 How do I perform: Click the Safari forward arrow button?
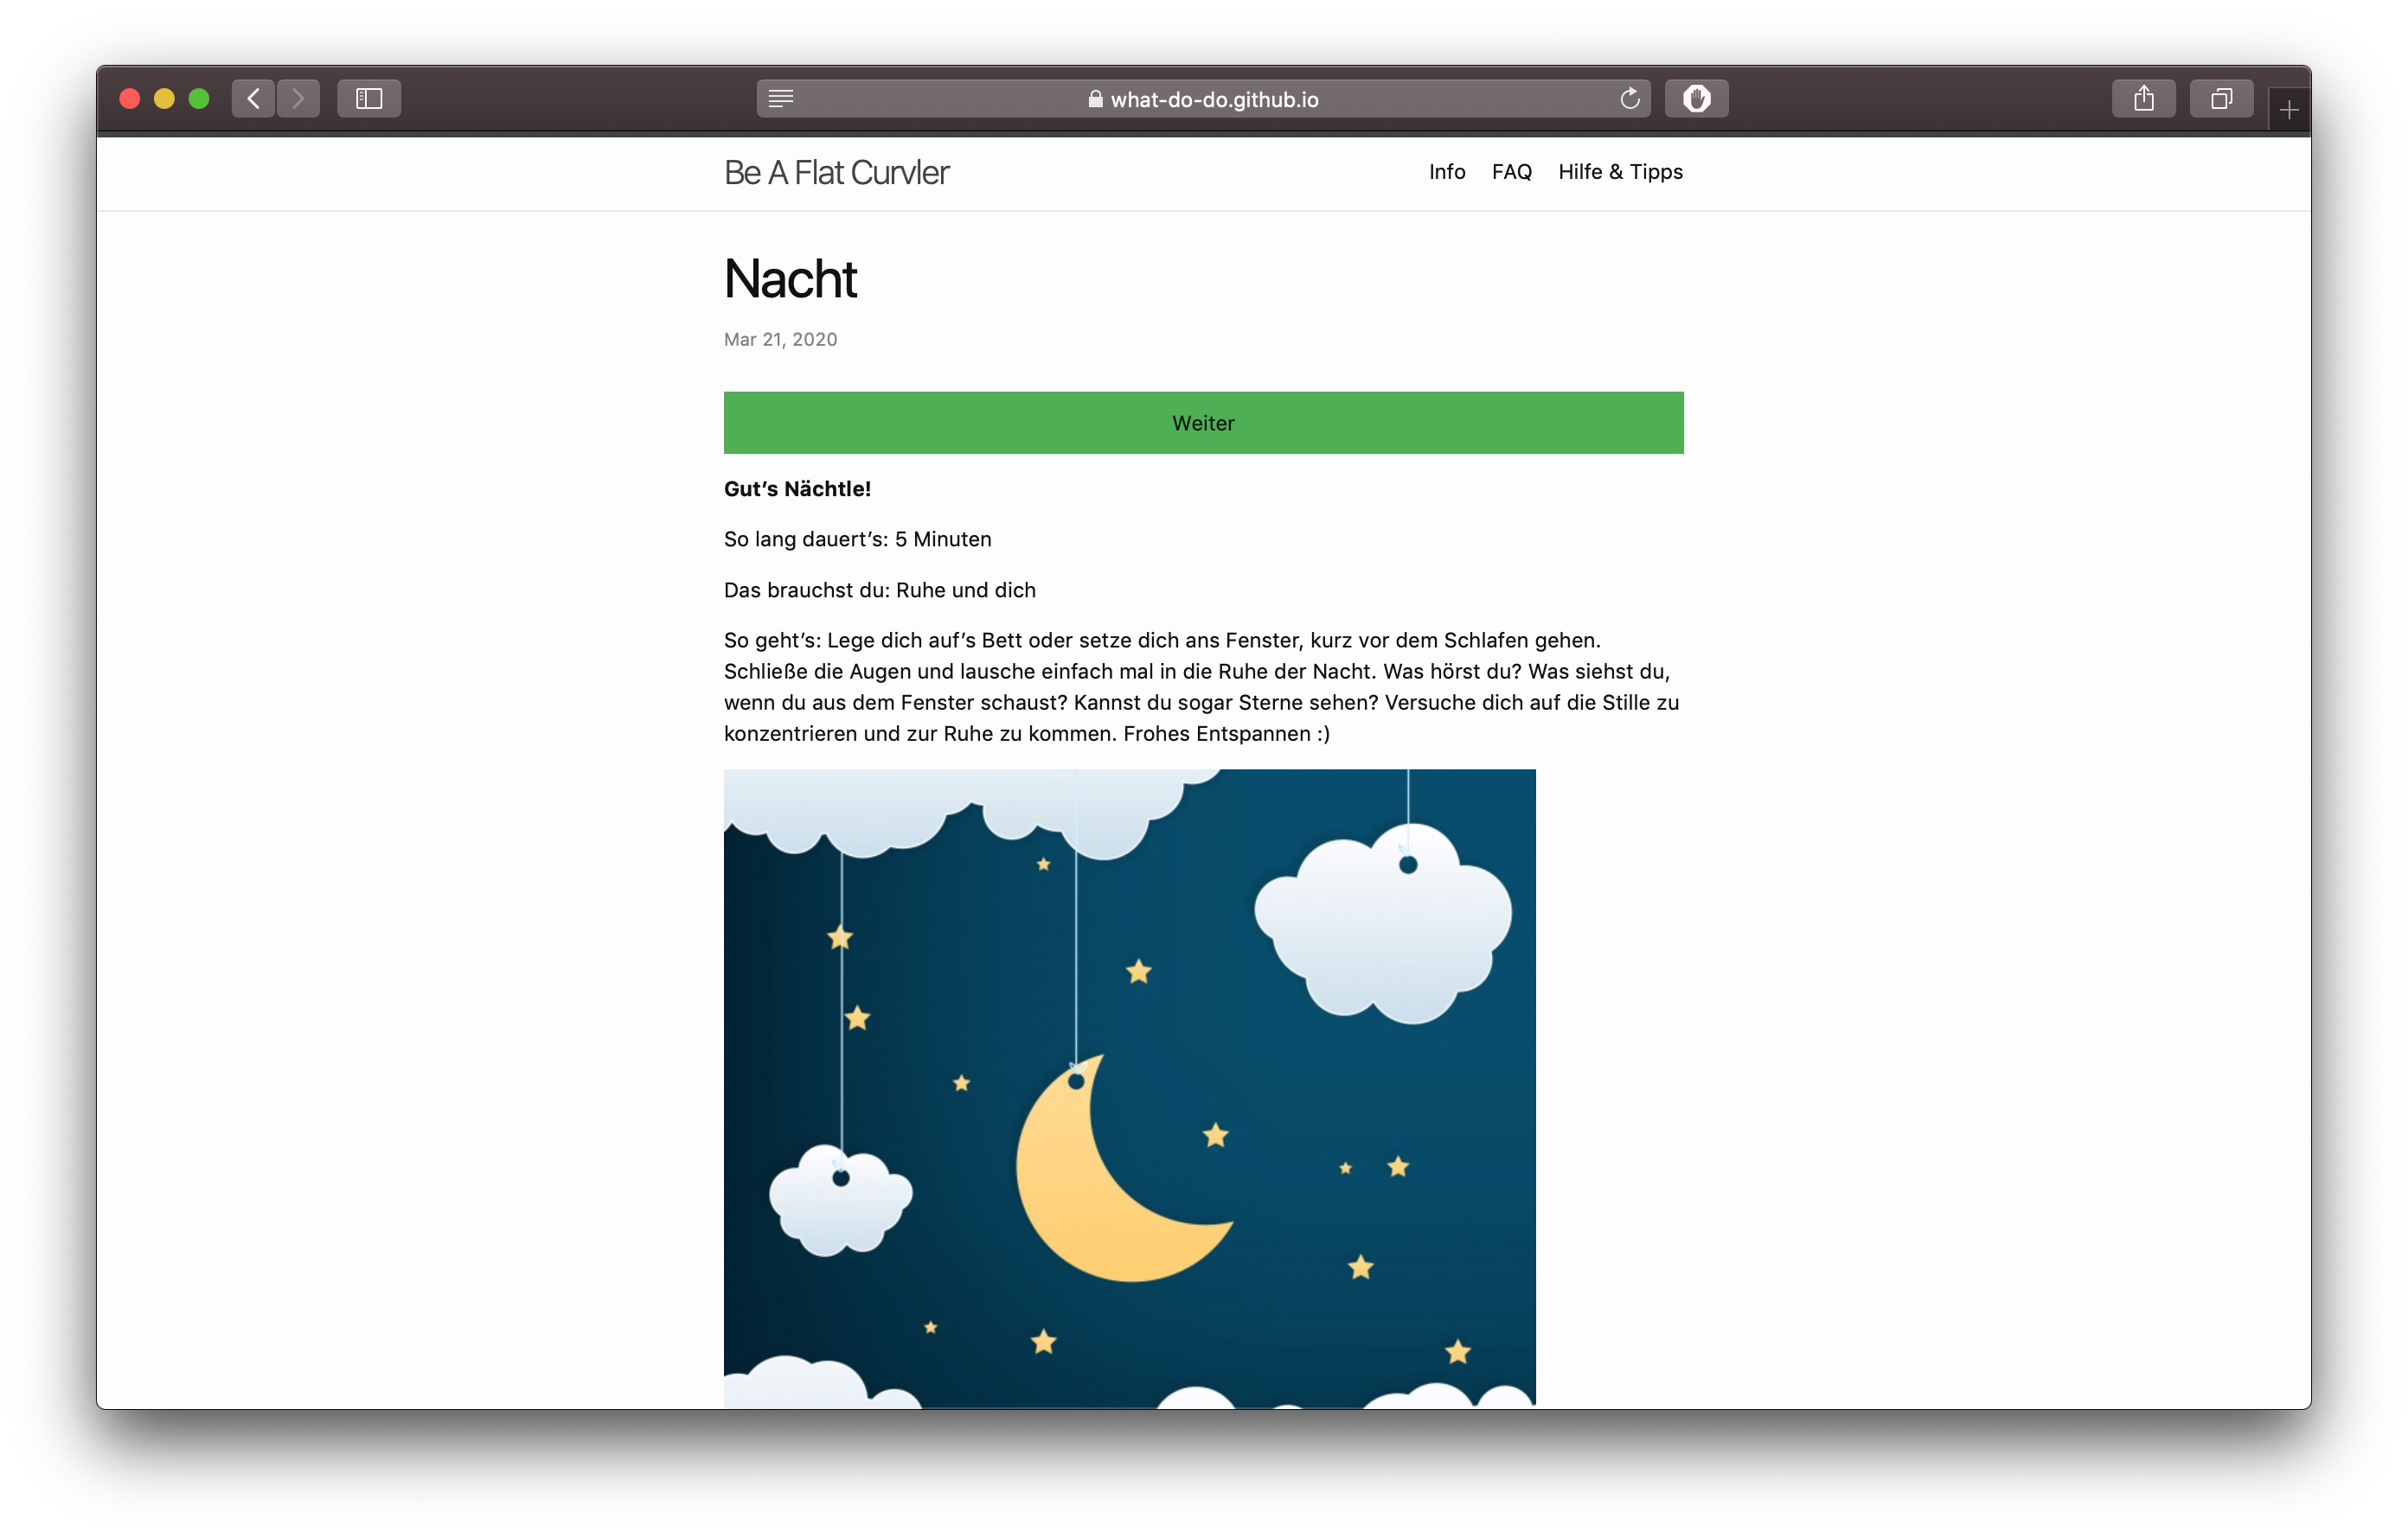click(298, 98)
